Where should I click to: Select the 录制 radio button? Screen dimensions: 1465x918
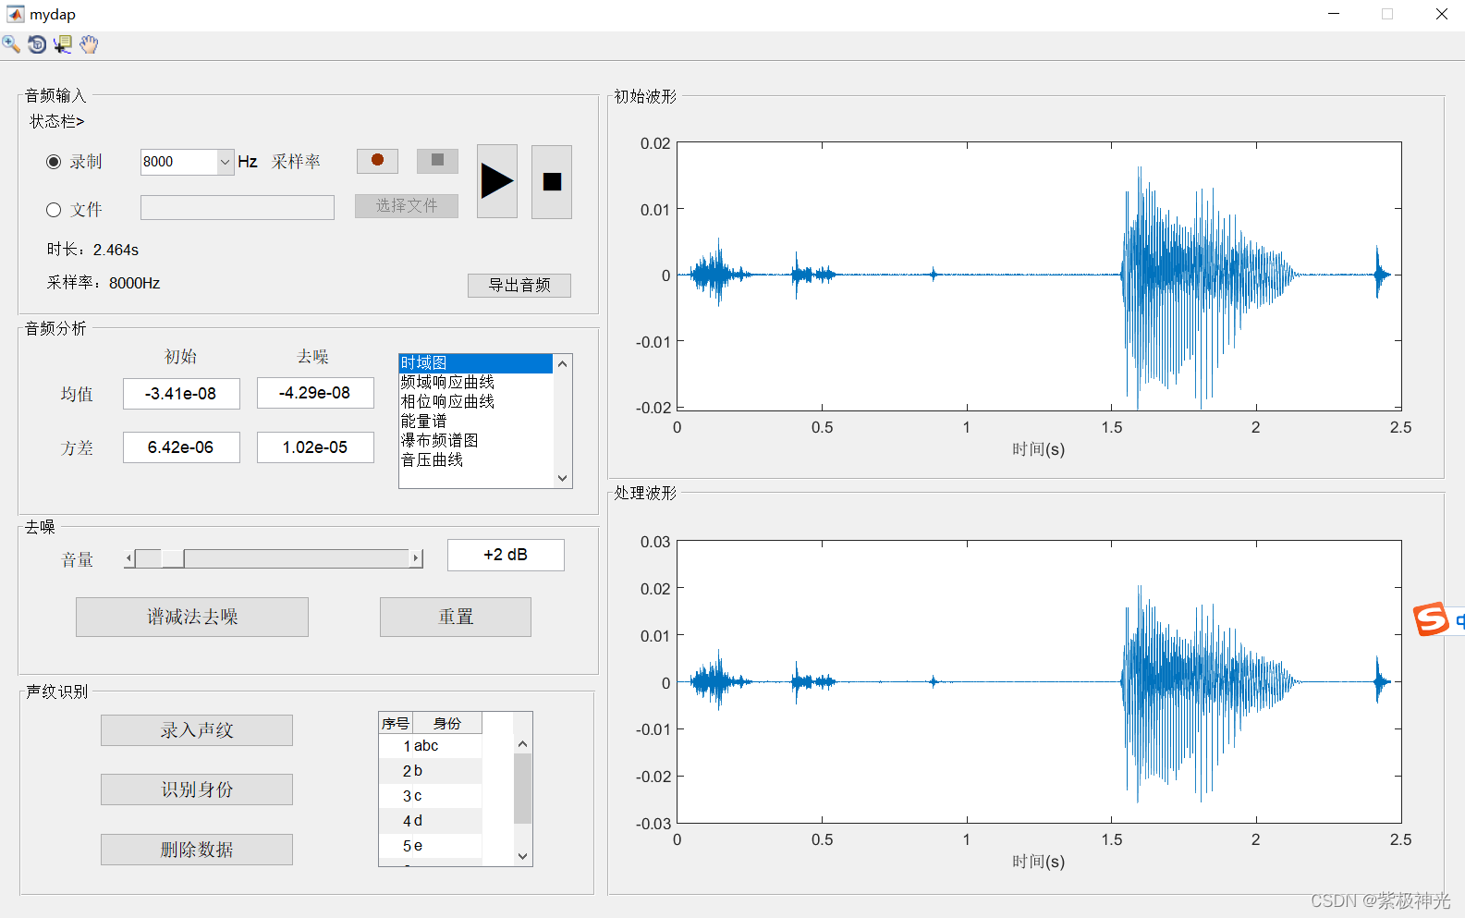pyautogui.click(x=54, y=162)
